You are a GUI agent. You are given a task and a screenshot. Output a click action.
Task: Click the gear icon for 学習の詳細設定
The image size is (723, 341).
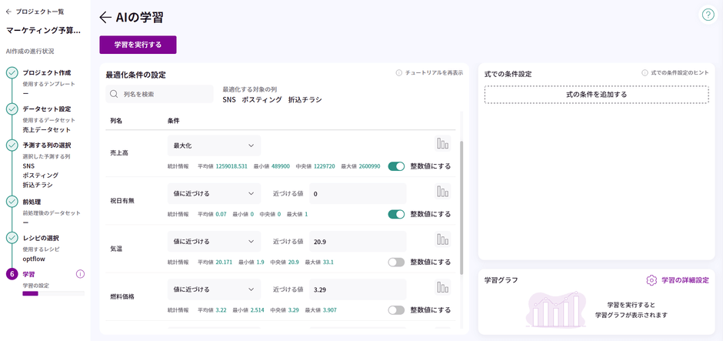pos(651,280)
